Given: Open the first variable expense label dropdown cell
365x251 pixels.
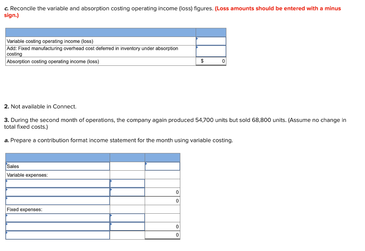Looking at the screenshot, I should [x=57, y=183].
